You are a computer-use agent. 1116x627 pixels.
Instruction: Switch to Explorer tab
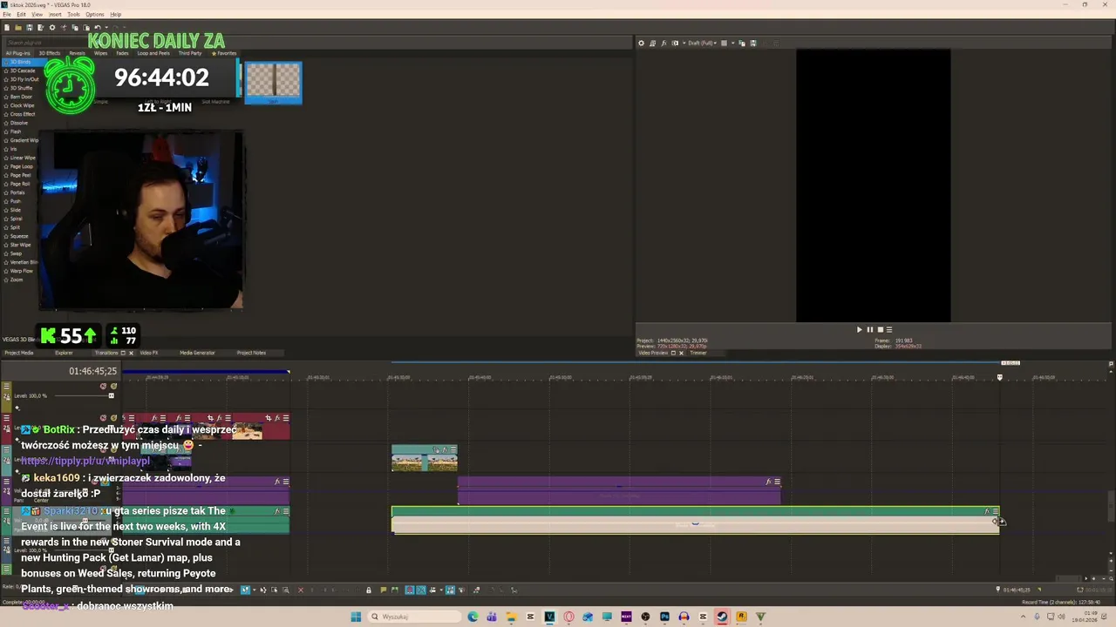[64, 353]
